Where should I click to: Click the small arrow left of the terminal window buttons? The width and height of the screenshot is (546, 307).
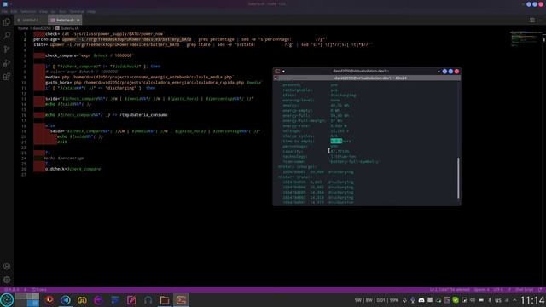439,72
